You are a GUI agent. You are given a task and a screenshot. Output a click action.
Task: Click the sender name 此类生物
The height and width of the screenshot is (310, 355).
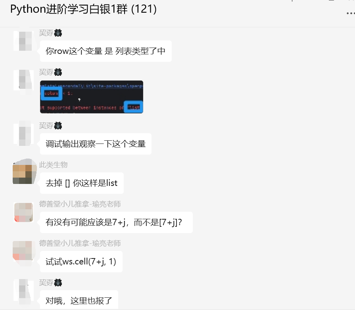(53, 165)
